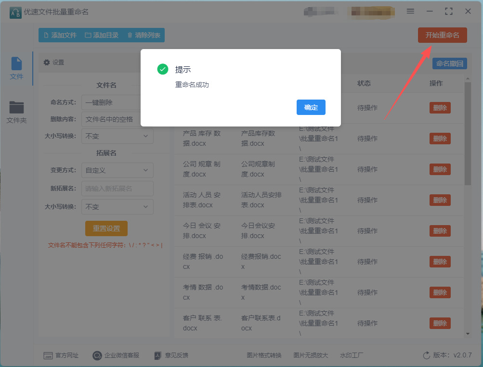483x367 pixels.
Task: Click the 意见反馈 feedback icon
Action: pyautogui.click(x=158, y=355)
